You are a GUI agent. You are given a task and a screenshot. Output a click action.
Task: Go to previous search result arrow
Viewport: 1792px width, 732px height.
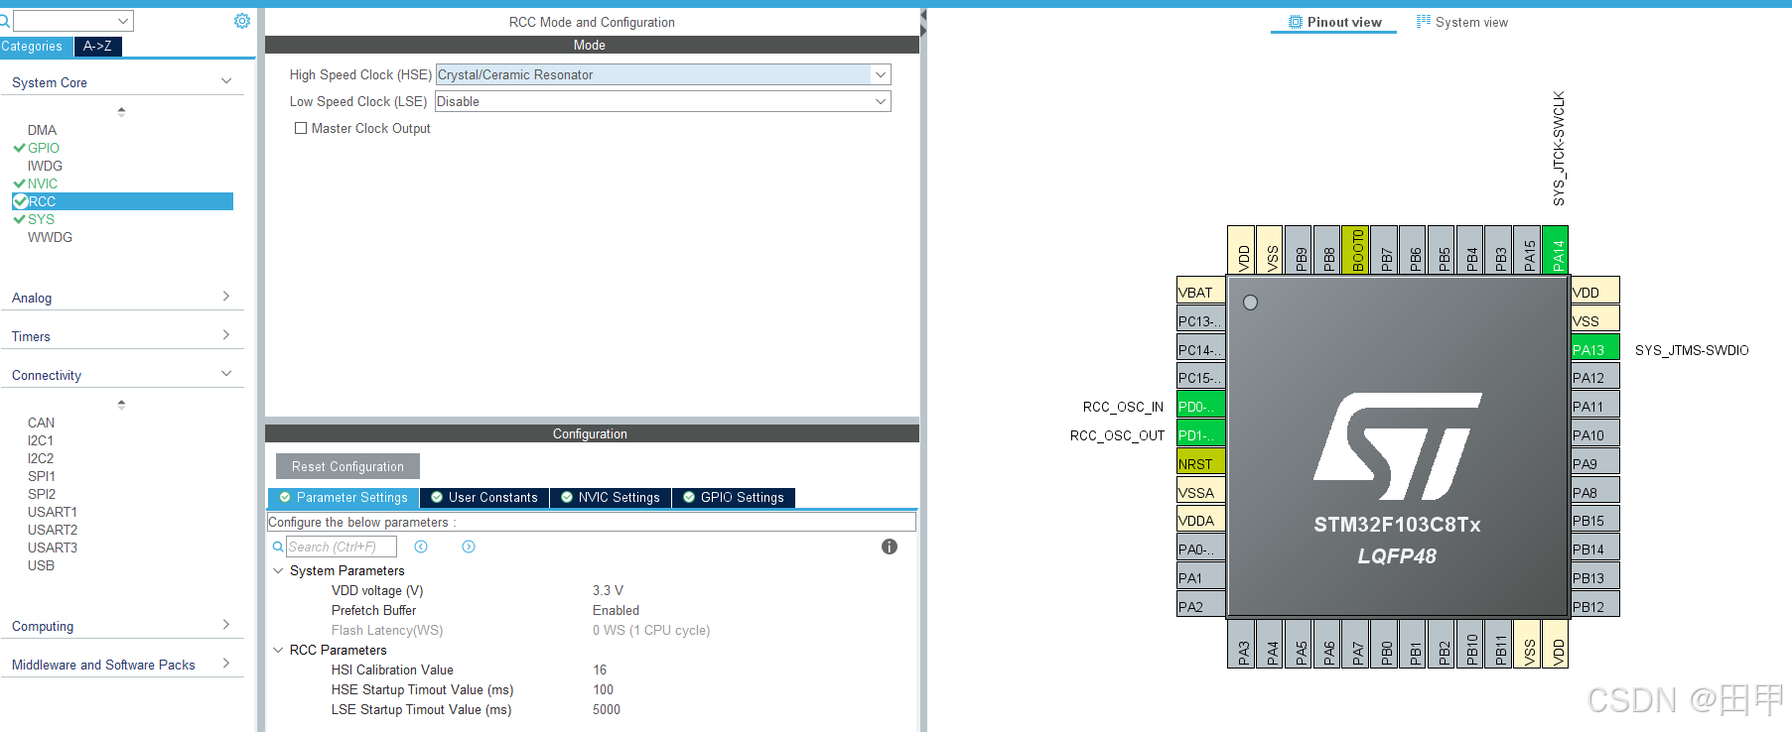pos(421,547)
